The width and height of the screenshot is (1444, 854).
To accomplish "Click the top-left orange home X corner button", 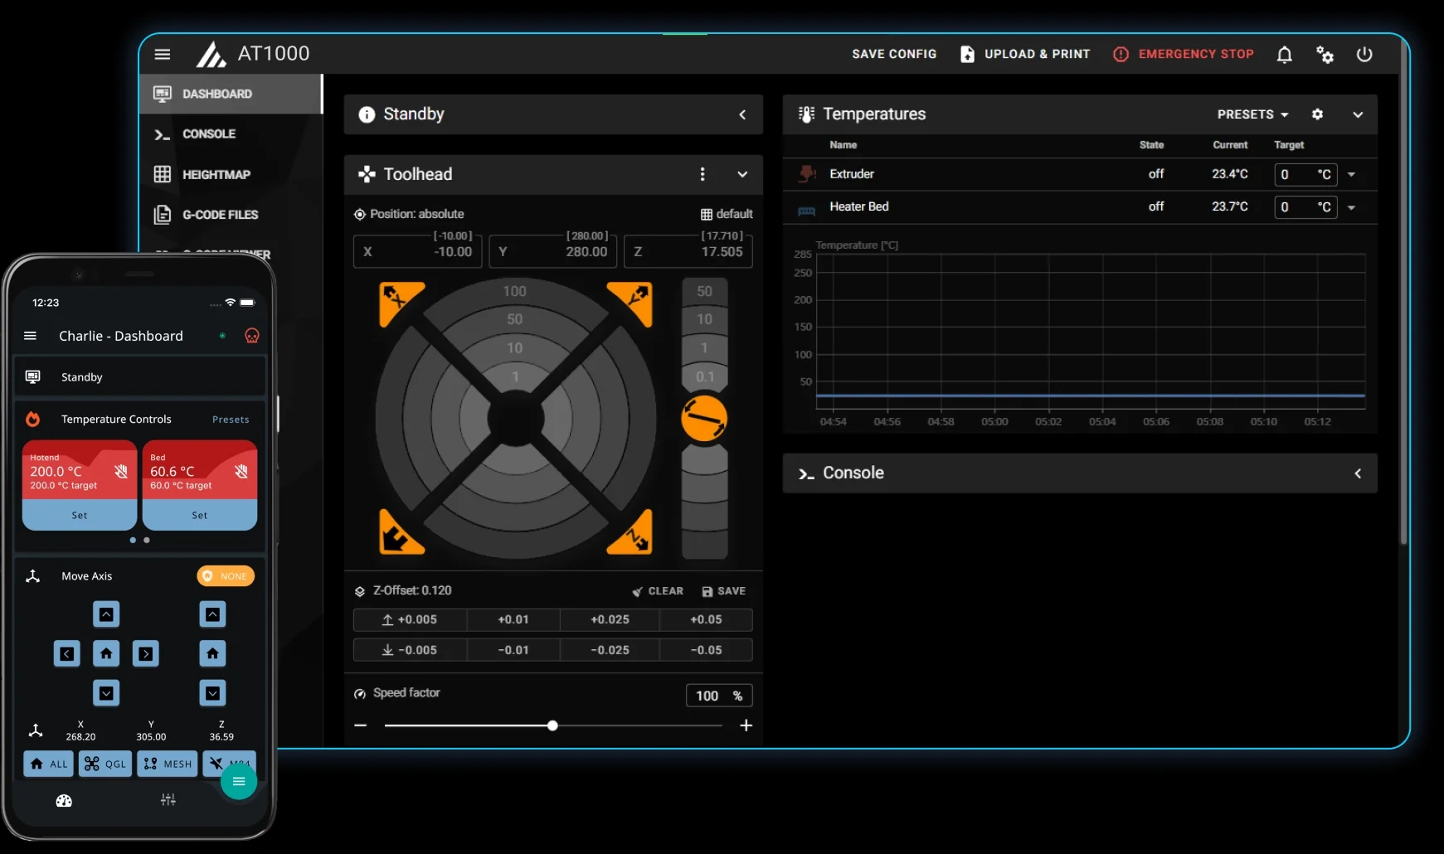I will [401, 304].
